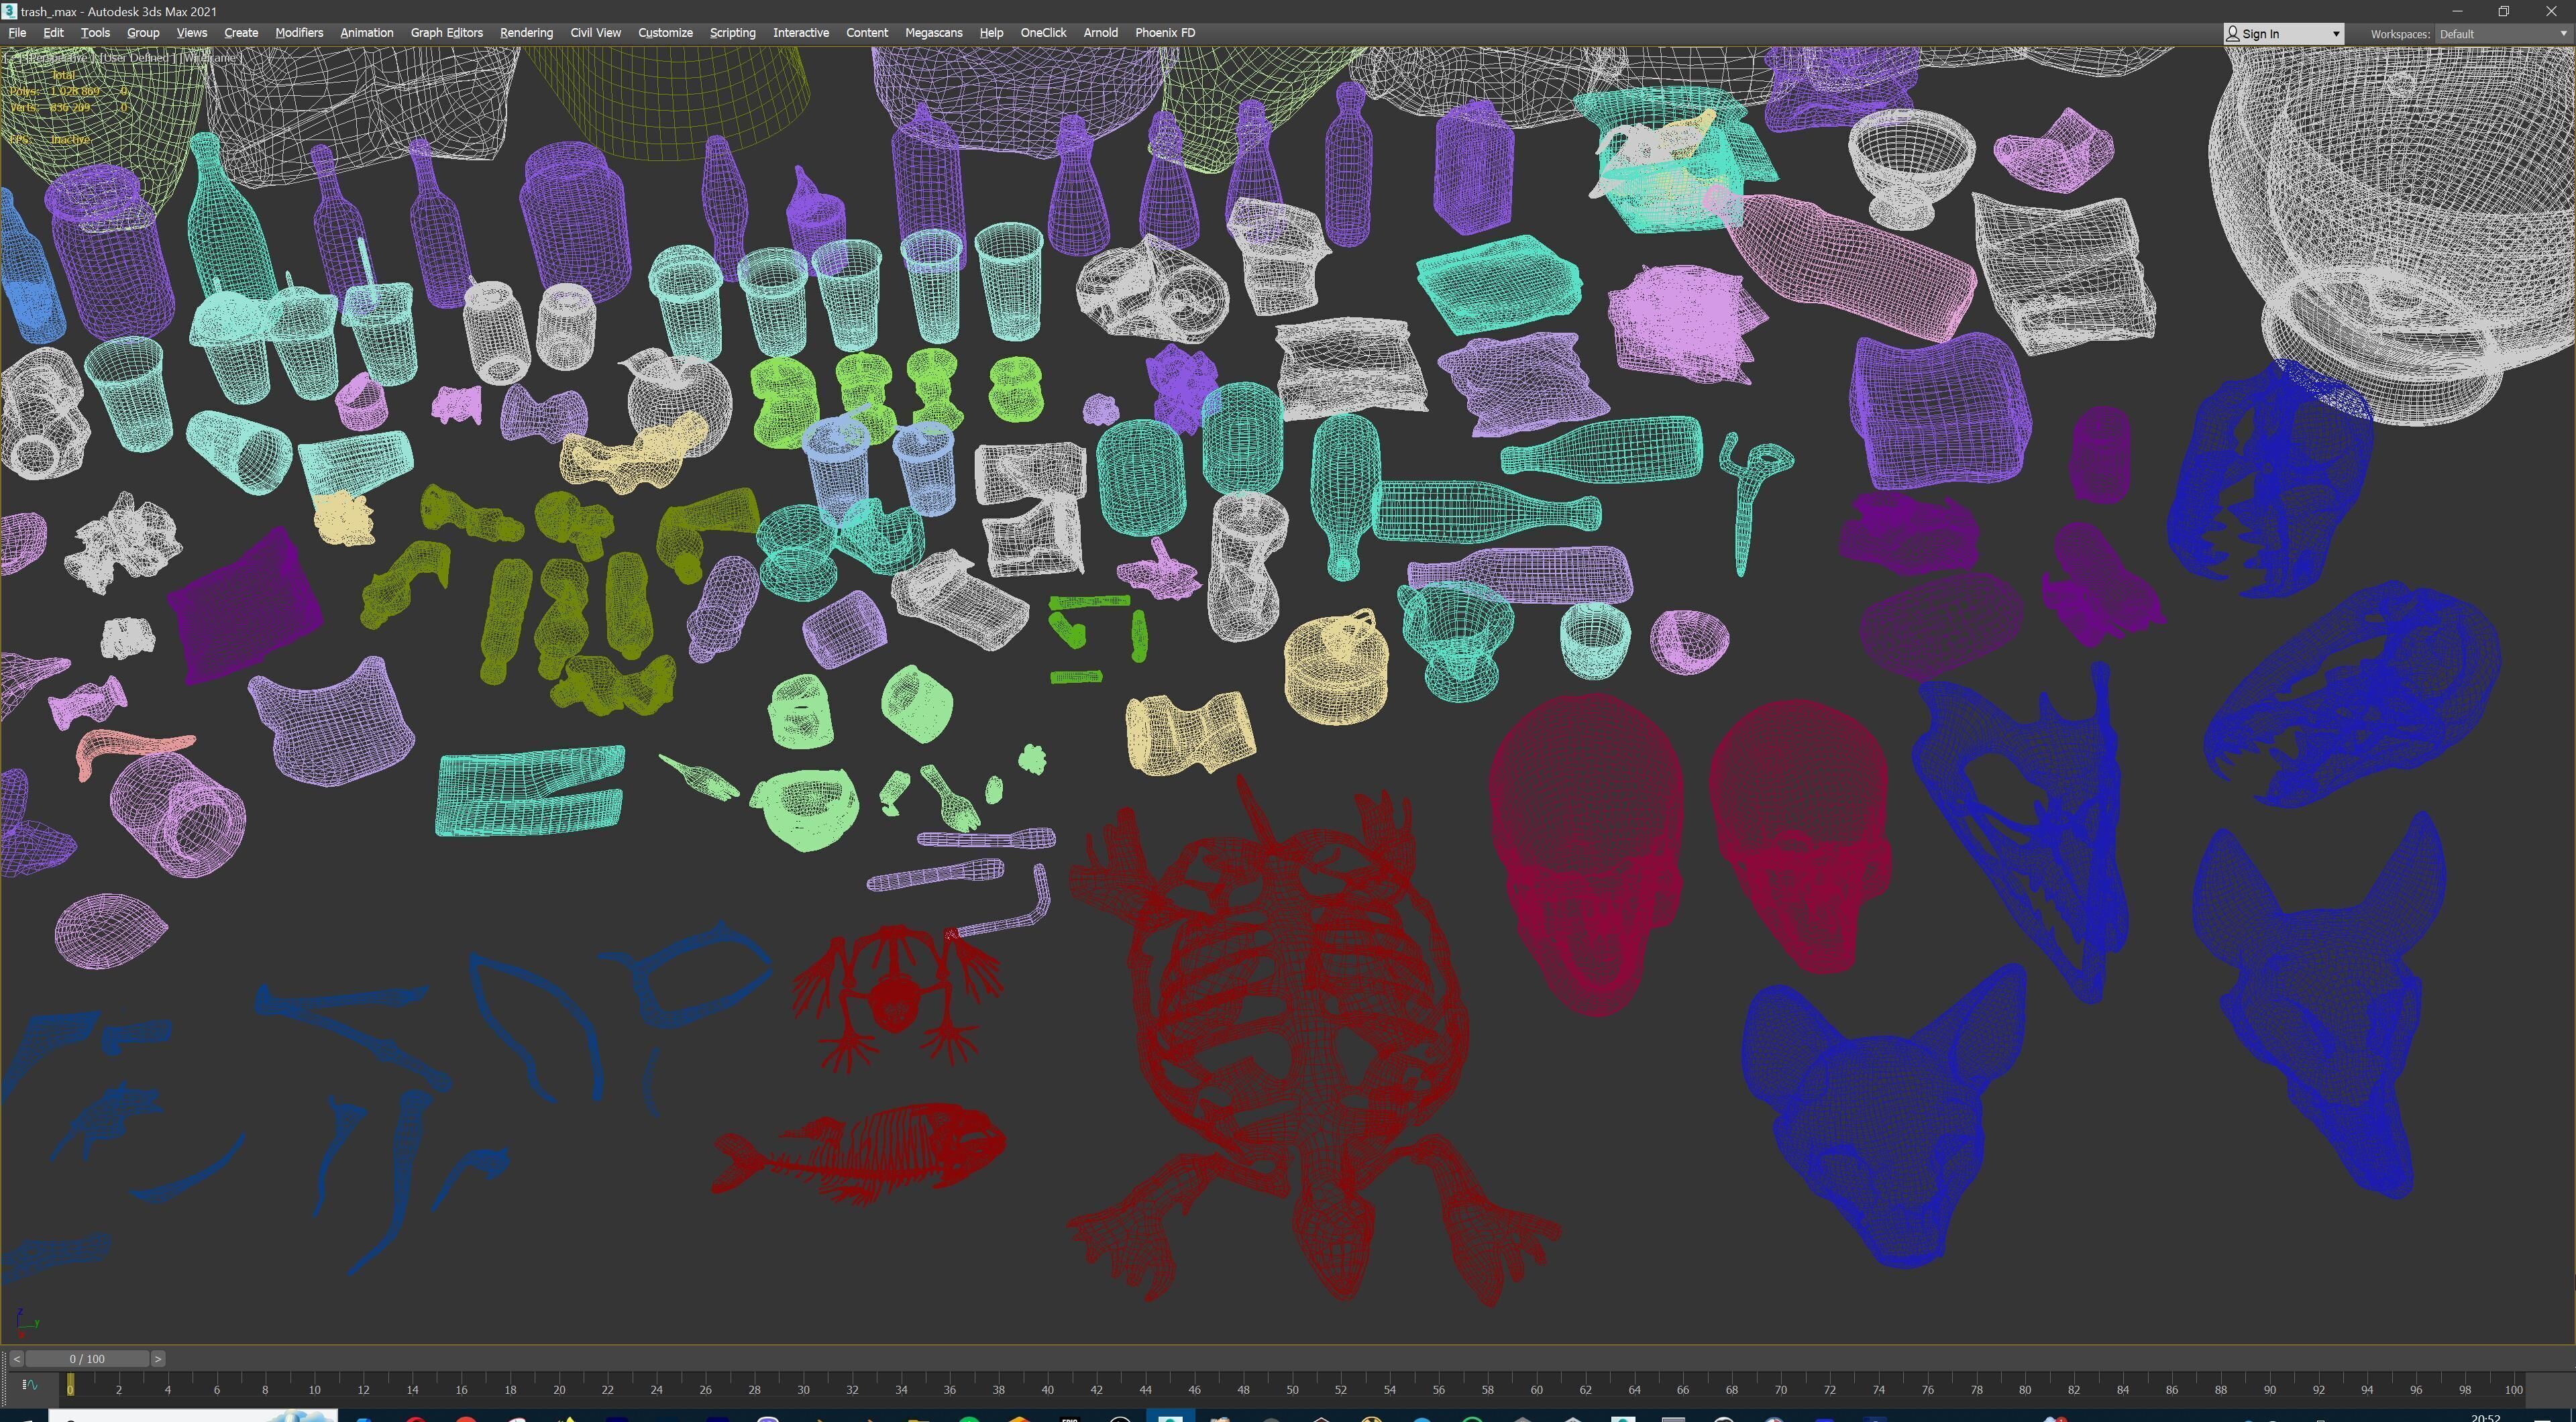
Task: Open the Customize menu
Action: (665, 33)
